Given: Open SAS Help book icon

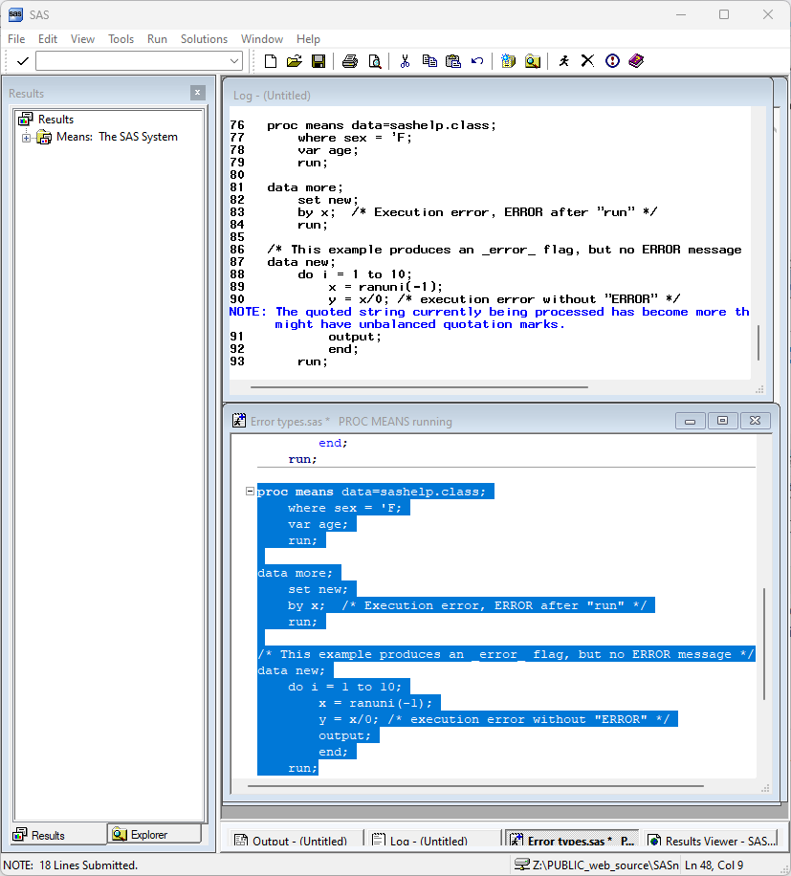Looking at the screenshot, I should tap(637, 61).
